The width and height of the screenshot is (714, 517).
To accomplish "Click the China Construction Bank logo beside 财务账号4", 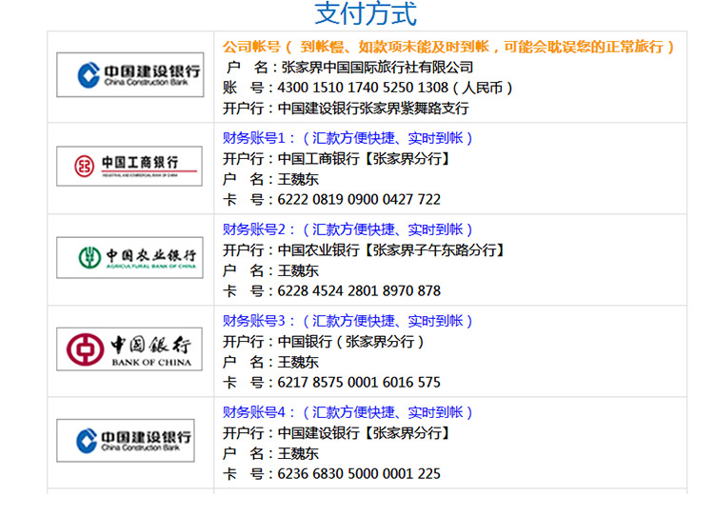I will click(129, 440).
